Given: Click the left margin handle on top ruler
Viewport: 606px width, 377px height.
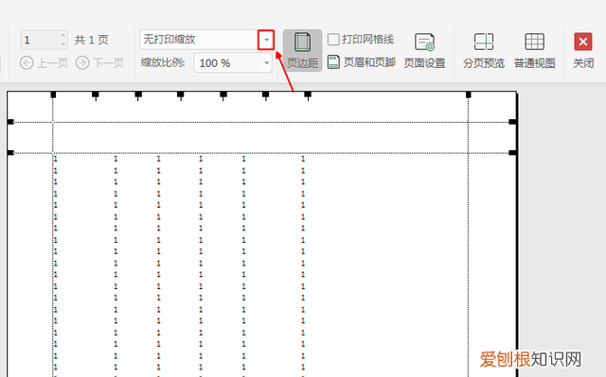Looking at the screenshot, I should 53,94.
